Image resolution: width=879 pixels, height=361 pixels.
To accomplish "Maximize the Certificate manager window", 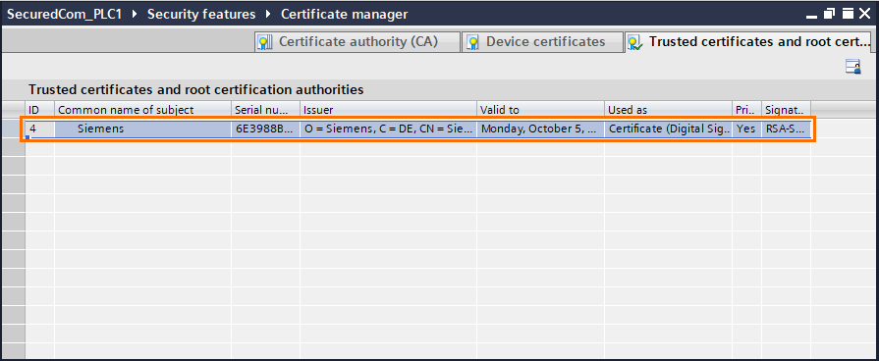I will pyautogui.click(x=848, y=14).
